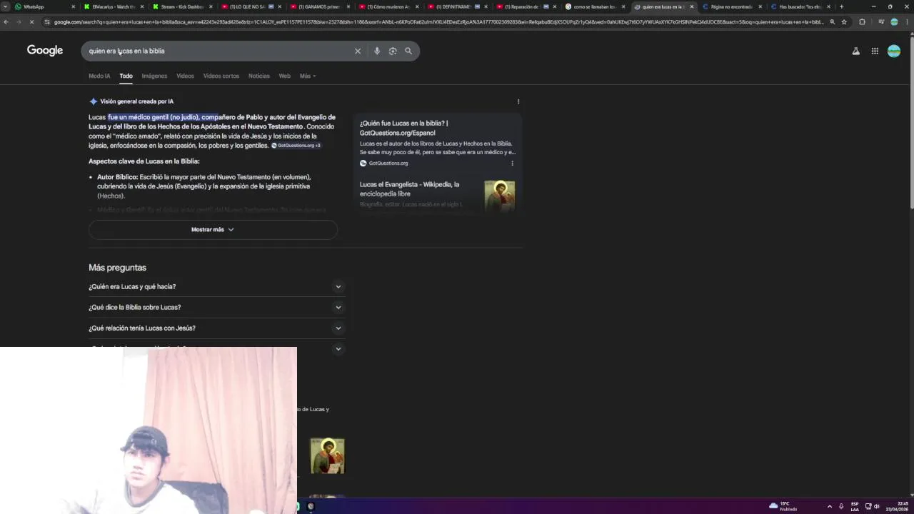Select the Todo results tab
Viewport: 914px width, 514px height.
[x=126, y=76]
